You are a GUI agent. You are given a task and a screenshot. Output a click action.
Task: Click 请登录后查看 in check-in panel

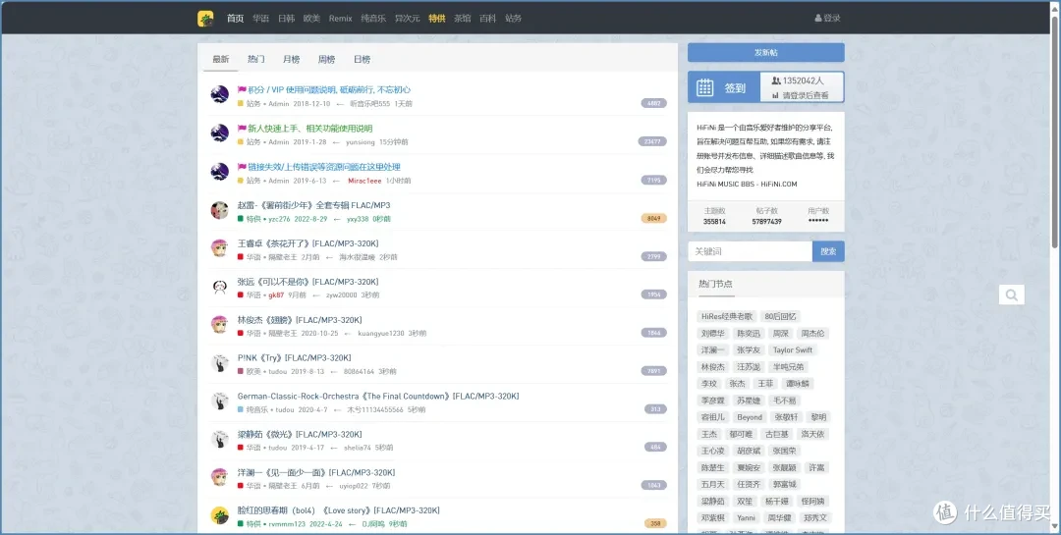(806, 96)
